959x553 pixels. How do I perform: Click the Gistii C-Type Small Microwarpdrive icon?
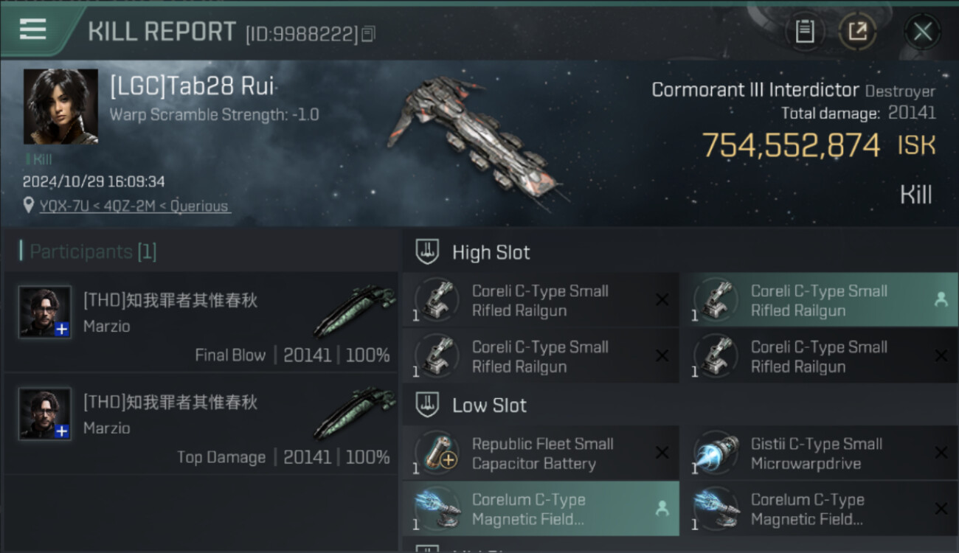coord(716,453)
